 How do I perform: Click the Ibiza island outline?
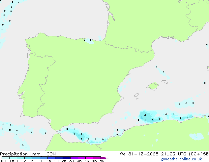[x=136, y=95]
